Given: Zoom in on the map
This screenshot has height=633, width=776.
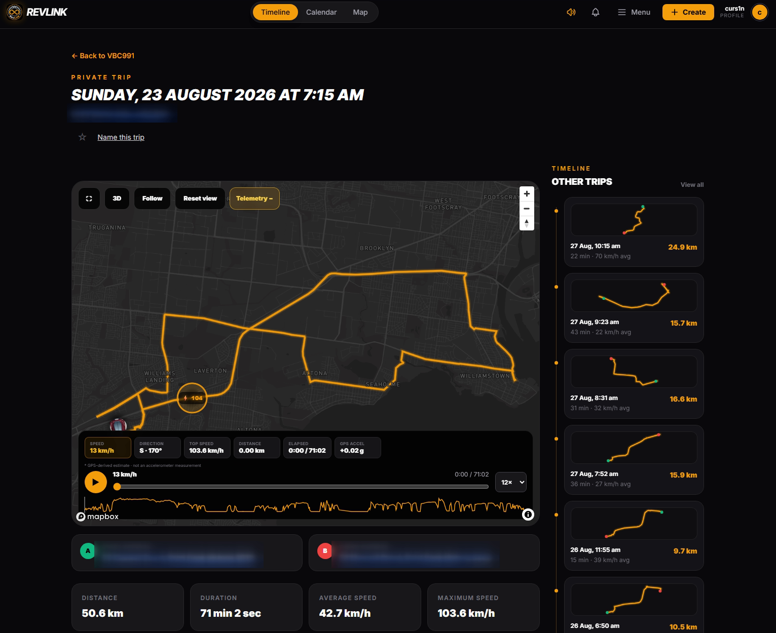Looking at the screenshot, I should click(x=527, y=194).
